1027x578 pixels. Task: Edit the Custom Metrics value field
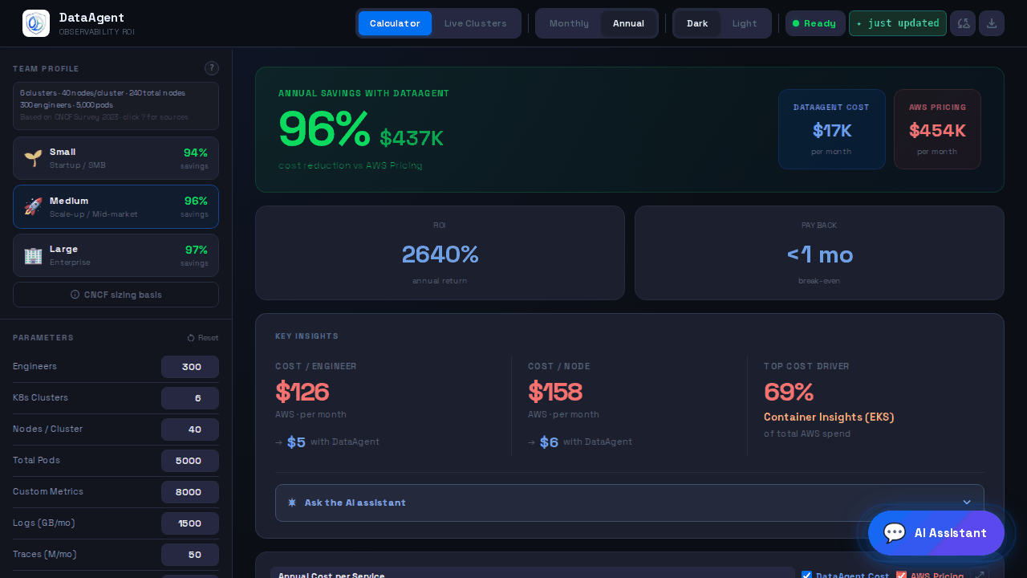pyautogui.click(x=190, y=492)
